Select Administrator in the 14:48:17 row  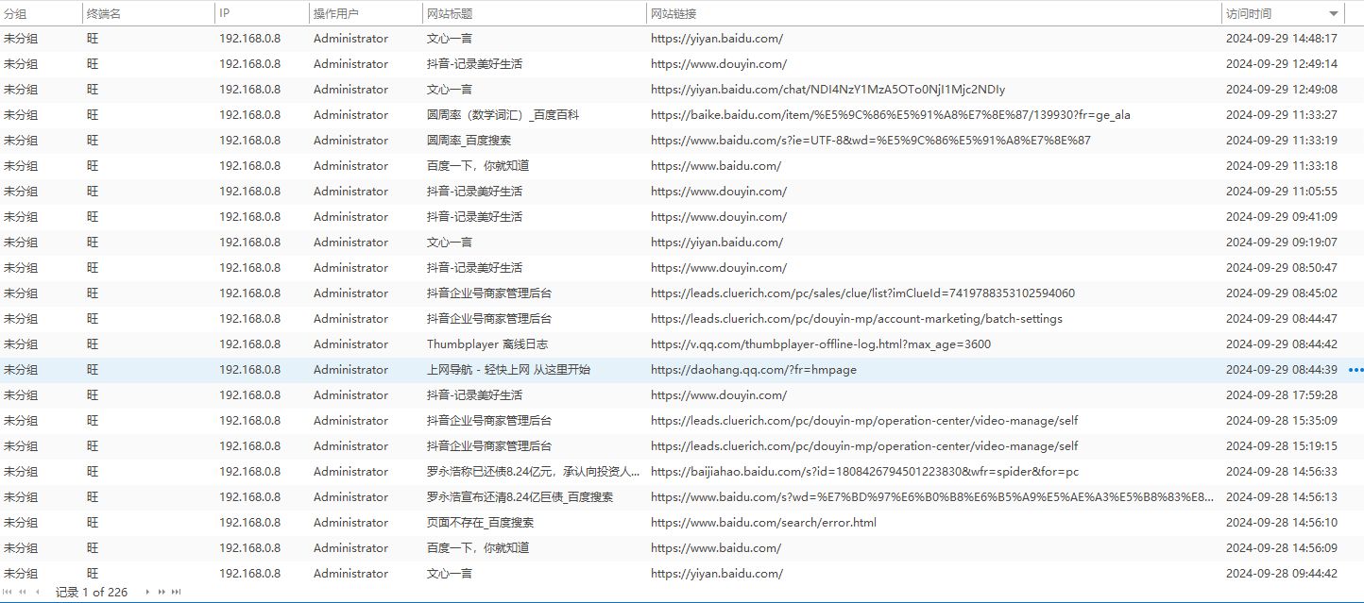350,39
